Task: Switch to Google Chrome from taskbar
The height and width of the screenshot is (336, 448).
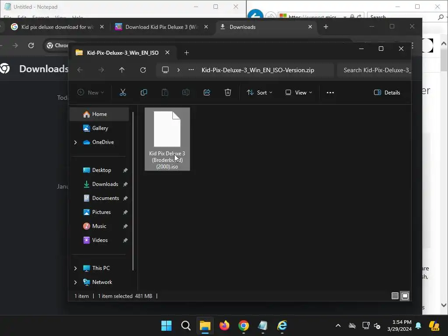Action: click(x=243, y=325)
